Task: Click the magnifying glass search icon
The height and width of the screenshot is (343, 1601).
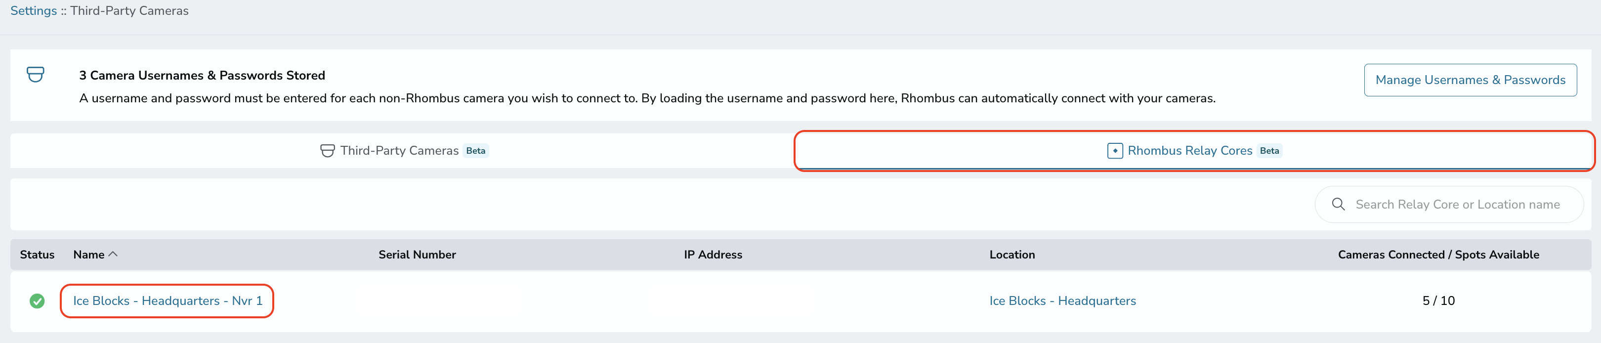Action: click(1338, 204)
